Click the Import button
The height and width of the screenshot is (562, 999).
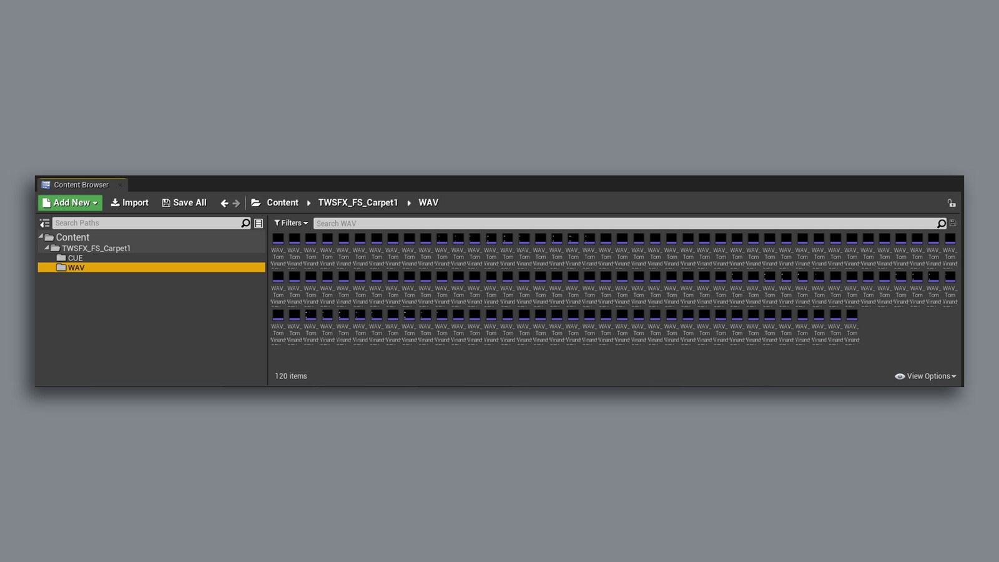[129, 202]
